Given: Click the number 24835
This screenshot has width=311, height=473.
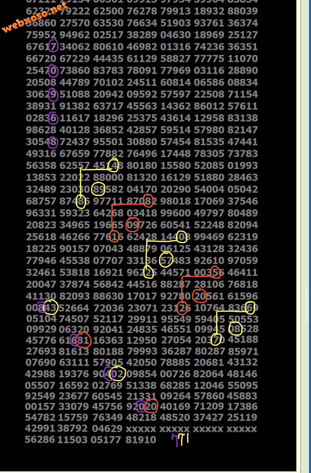Looking at the screenshot, I should click(142, 329).
